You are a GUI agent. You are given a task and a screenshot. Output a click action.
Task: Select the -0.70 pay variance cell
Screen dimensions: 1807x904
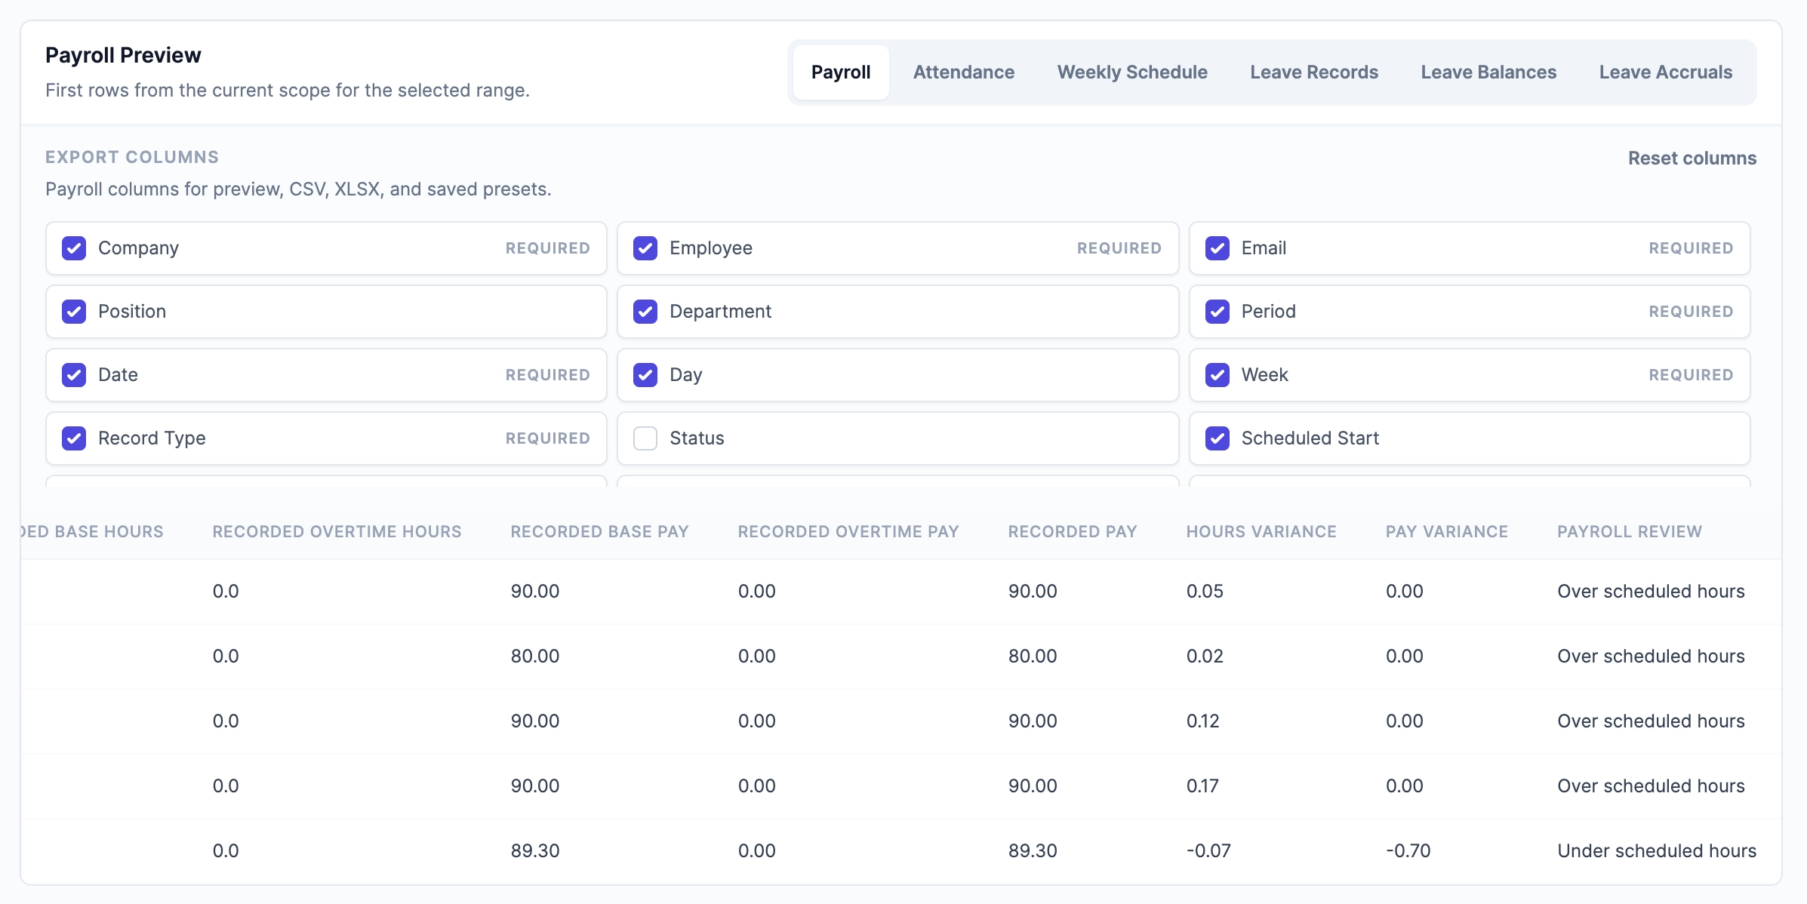click(1408, 851)
